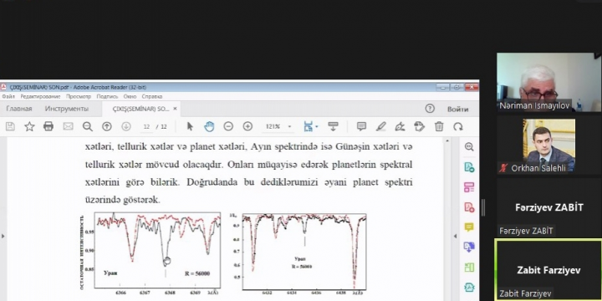Click the Export PDF icon in right pane

[469, 167]
